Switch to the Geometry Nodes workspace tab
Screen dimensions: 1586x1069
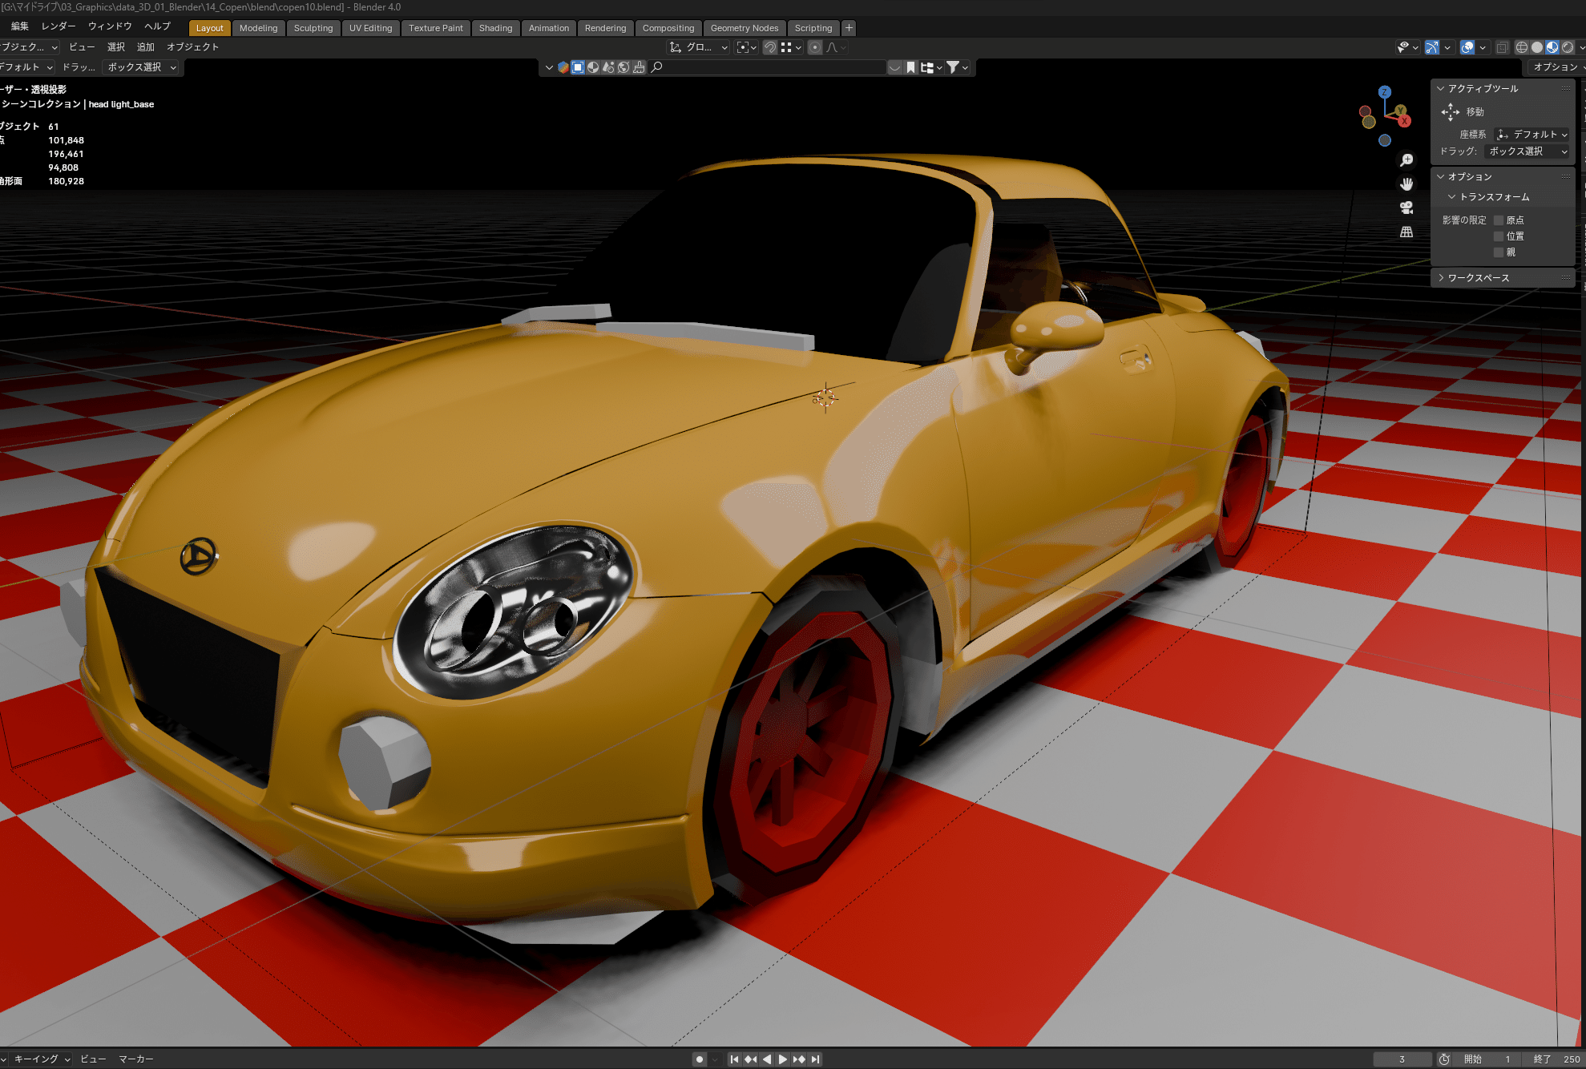744,28
